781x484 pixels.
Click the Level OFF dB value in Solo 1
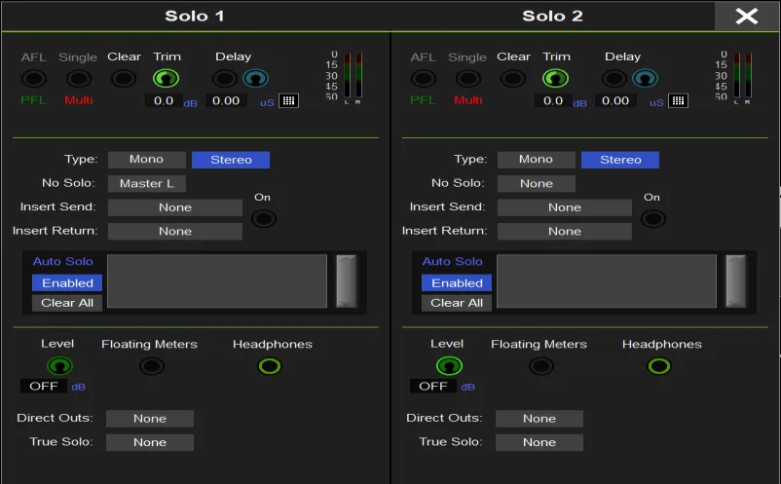pos(44,386)
